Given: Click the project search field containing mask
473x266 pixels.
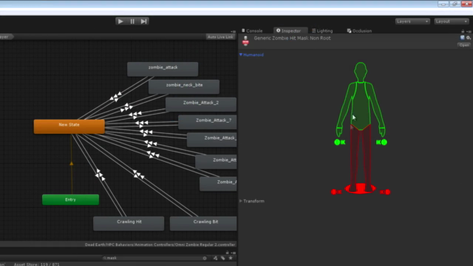Looking at the screenshot, I should coord(154,258).
